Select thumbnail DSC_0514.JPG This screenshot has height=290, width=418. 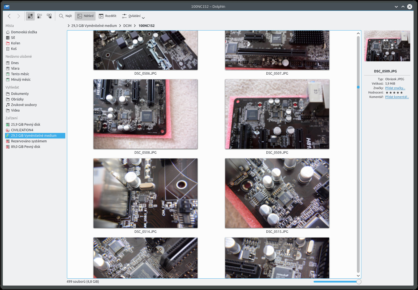pyautogui.click(x=146, y=193)
